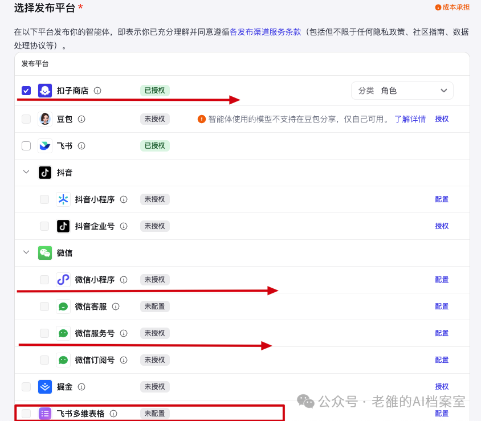
Task: Click the 微信服务号 icon
Action: (x=63, y=333)
